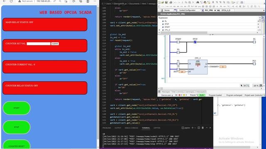Click the STOP contact in ladder rung
Screen dimensions: 266x149
(195, 42)
